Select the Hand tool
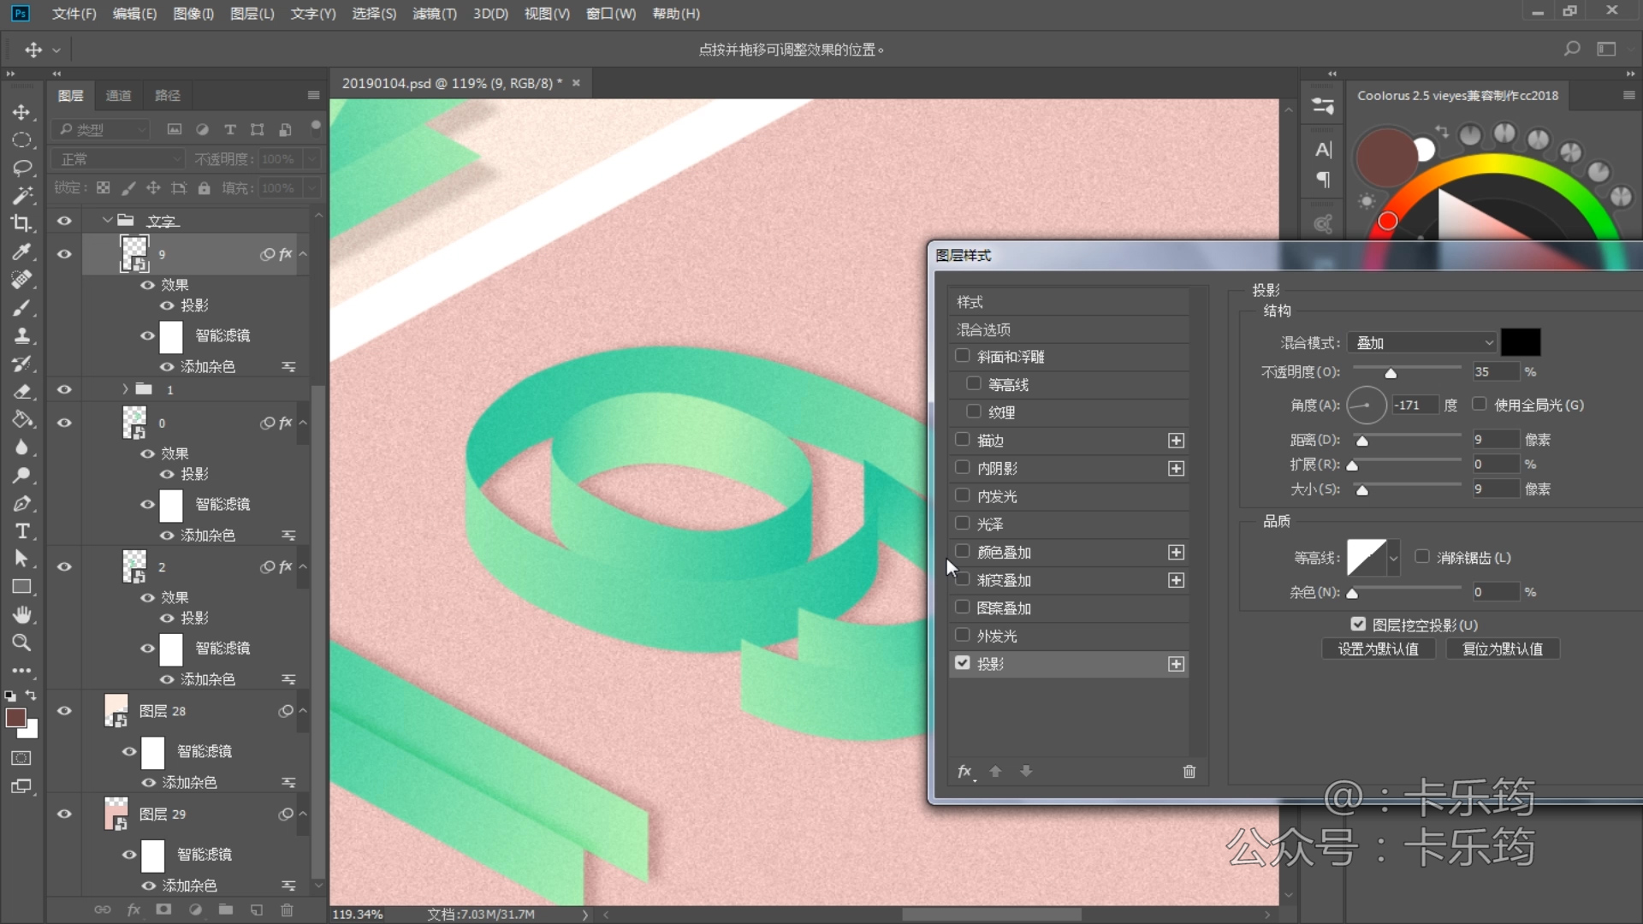This screenshot has height=924, width=1643. coord(21,615)
